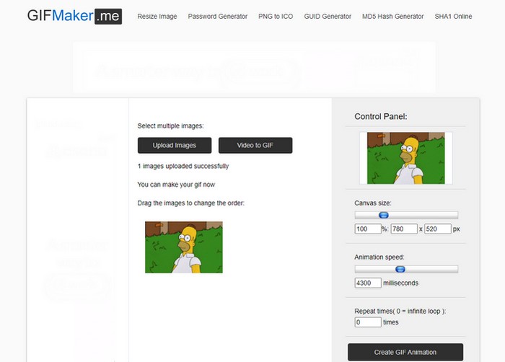Click the 'Canvas size:' label
This screenshot has width=505, height=362.
coord(373,203)
